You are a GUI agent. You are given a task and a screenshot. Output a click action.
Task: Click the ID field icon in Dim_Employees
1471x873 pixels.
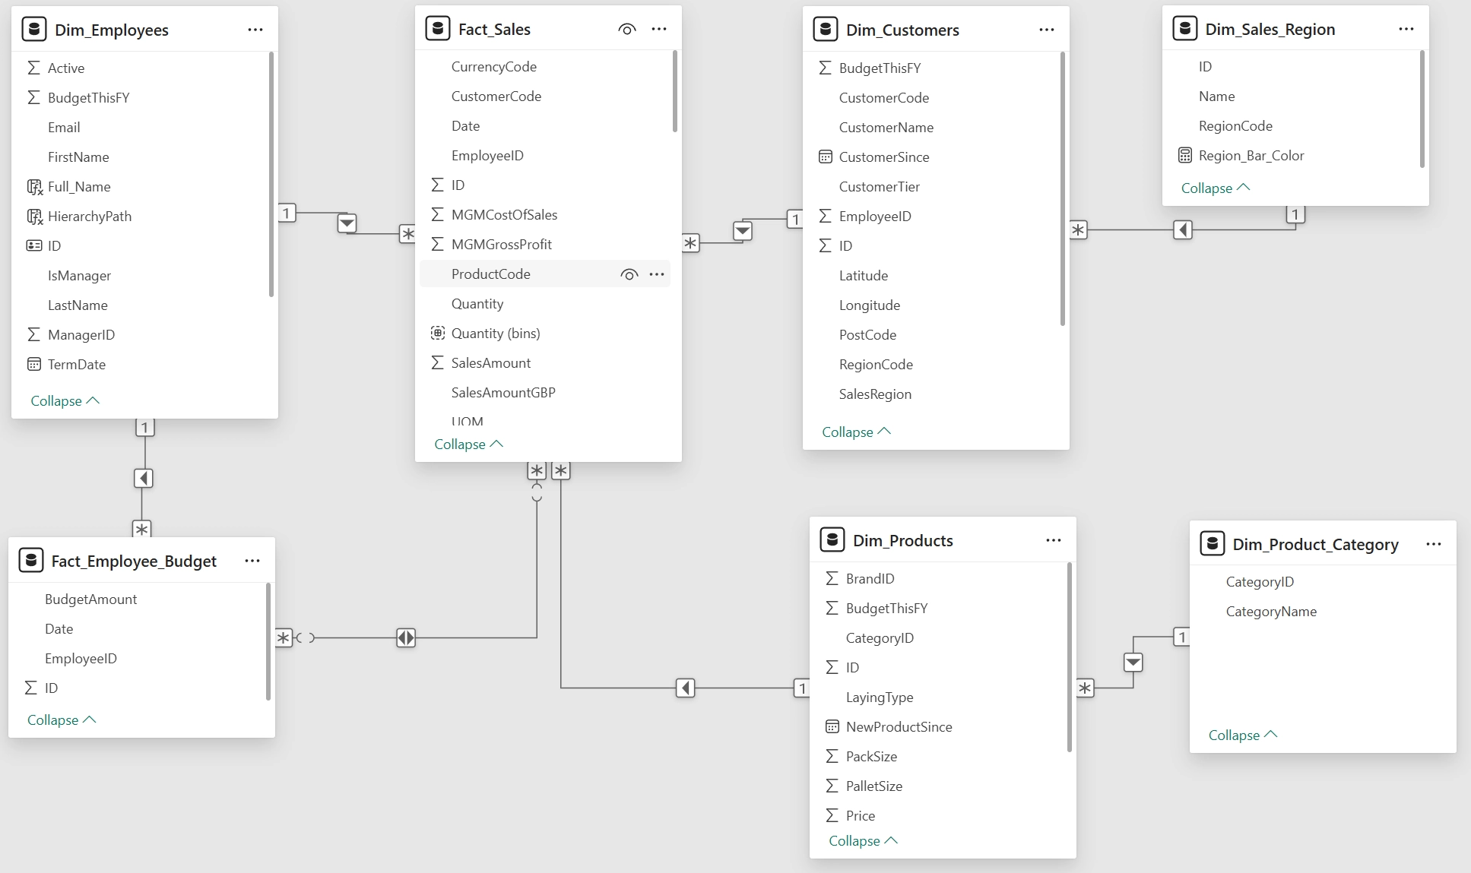point(33,245)
